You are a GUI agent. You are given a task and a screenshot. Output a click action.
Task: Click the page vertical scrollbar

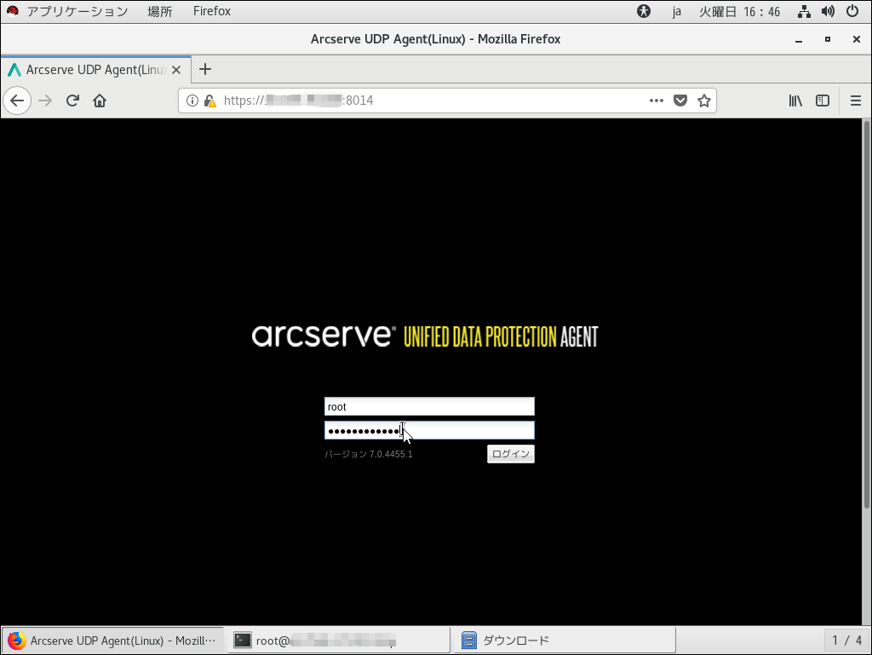(866, 314)
